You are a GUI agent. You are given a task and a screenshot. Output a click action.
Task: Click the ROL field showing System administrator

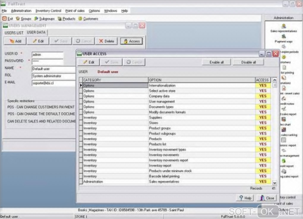(54, 76)
